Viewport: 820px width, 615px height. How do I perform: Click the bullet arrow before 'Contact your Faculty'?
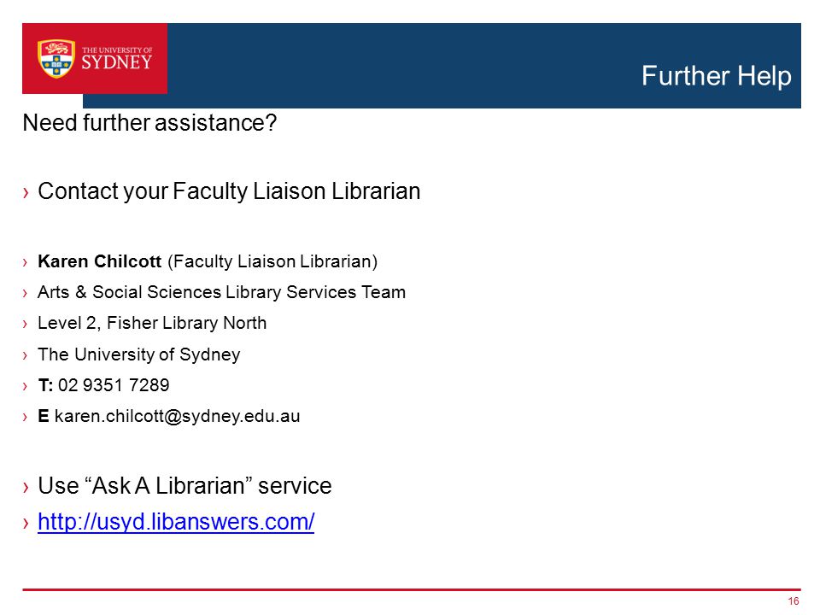click(26, 193)
